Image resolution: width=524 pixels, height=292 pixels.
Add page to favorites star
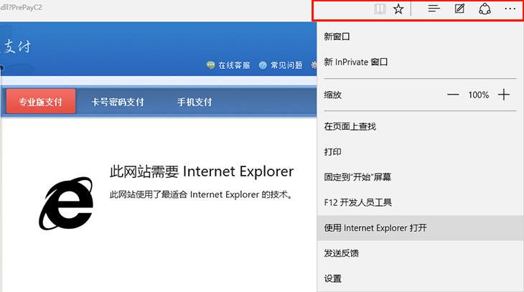pyautogui.click(x=398, y=9)
